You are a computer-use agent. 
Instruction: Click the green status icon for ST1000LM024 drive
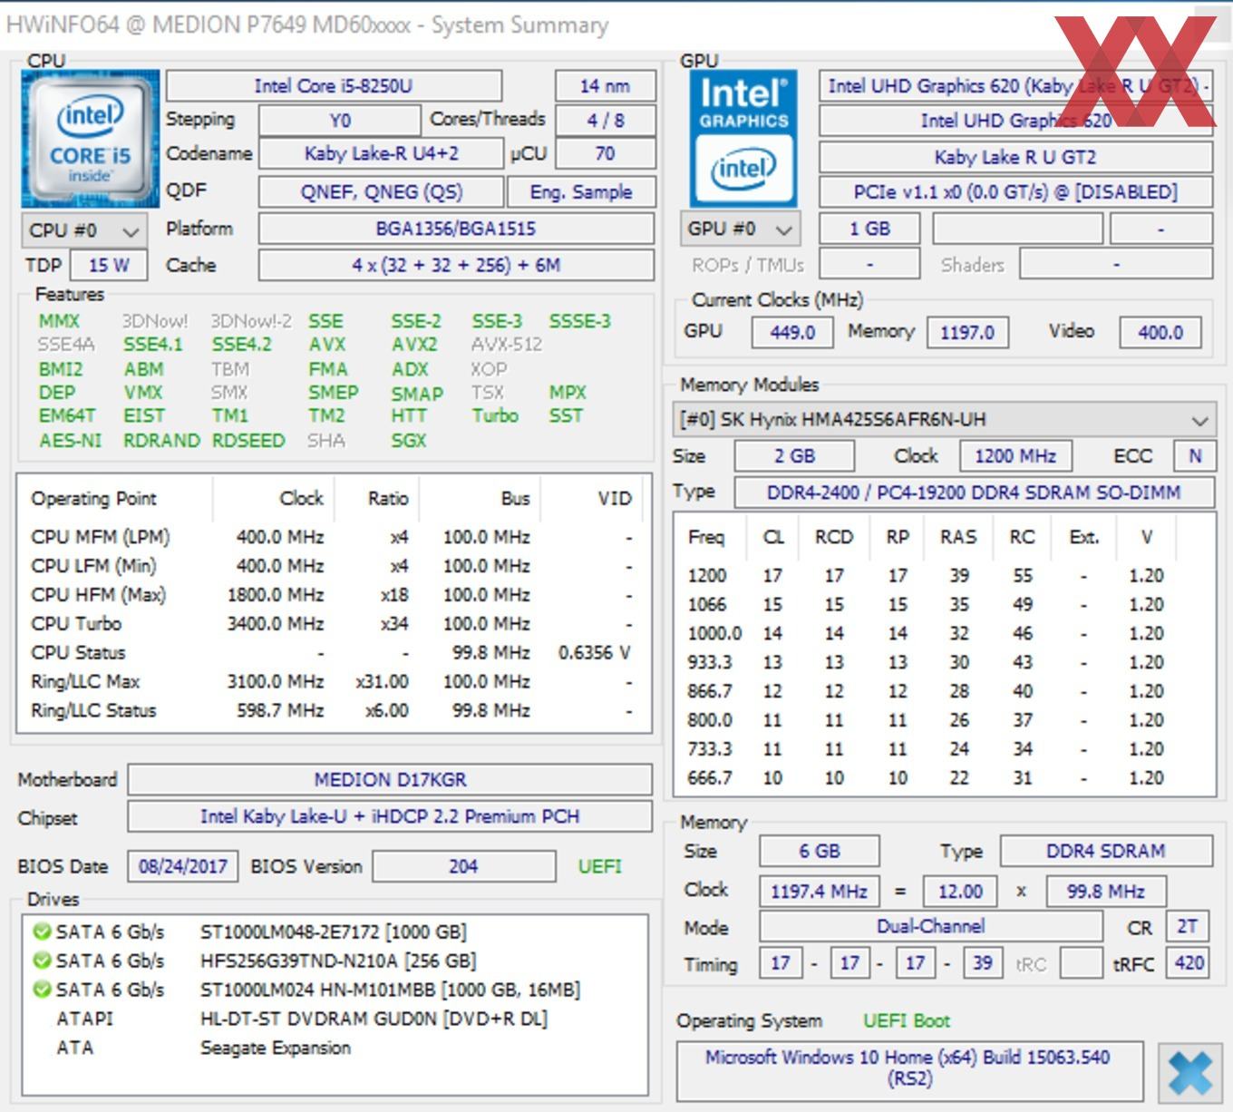pos(41,990)
